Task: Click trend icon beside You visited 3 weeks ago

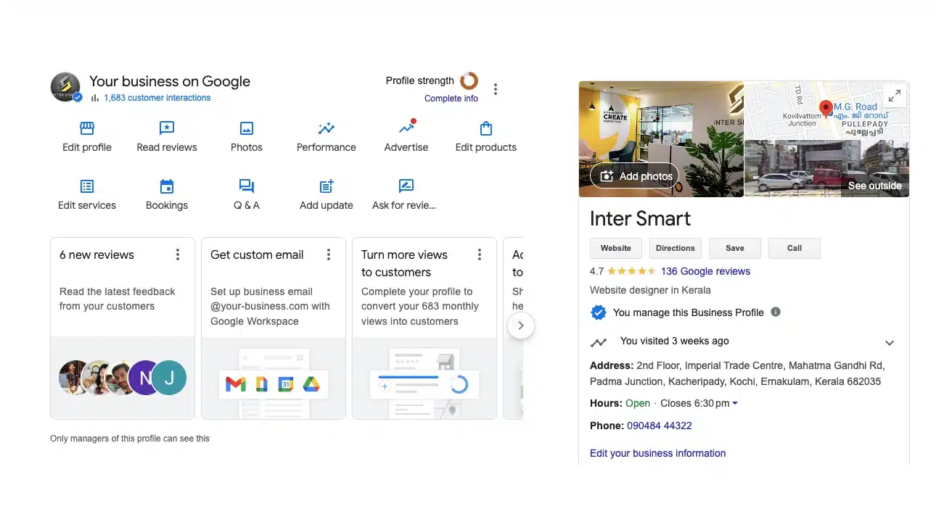Action: 599,342
